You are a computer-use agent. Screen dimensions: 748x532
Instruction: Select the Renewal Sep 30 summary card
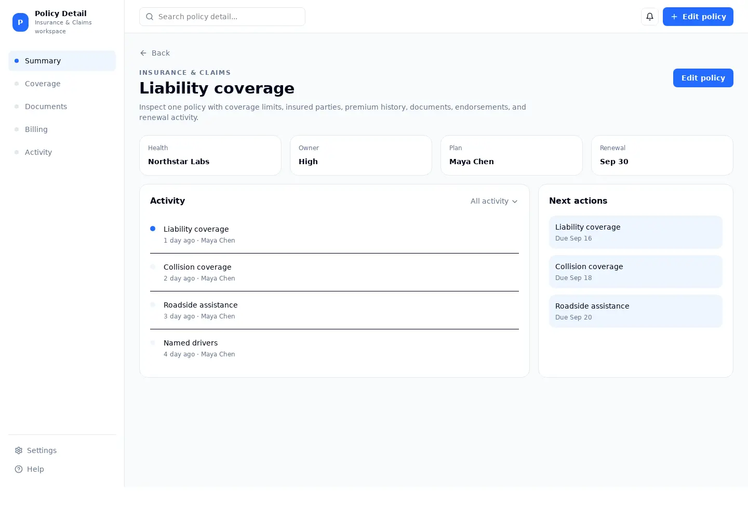[x=662, y=155]
